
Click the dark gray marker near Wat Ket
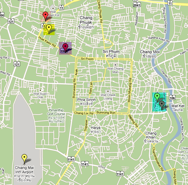click(x=162, y=105)
